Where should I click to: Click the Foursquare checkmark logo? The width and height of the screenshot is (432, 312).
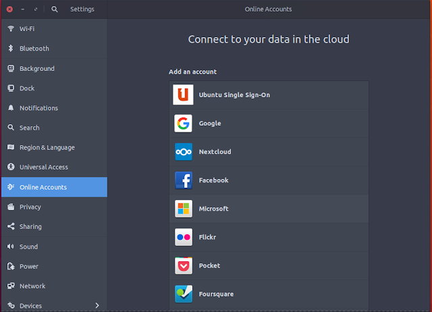(x=183, y=294)
